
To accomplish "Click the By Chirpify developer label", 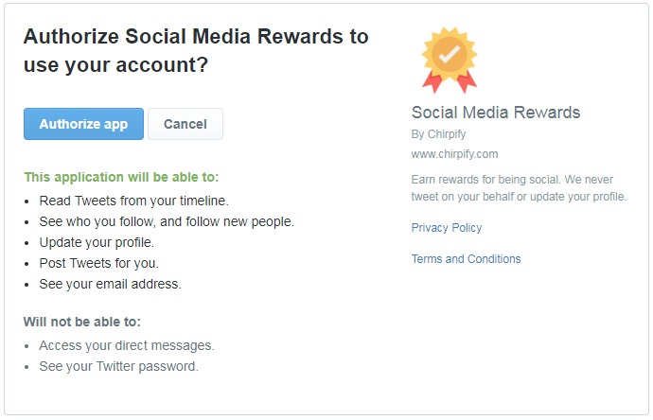I will point(438,134).
